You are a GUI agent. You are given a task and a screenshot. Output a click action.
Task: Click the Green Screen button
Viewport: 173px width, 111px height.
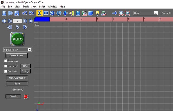[x=16, y=56]
